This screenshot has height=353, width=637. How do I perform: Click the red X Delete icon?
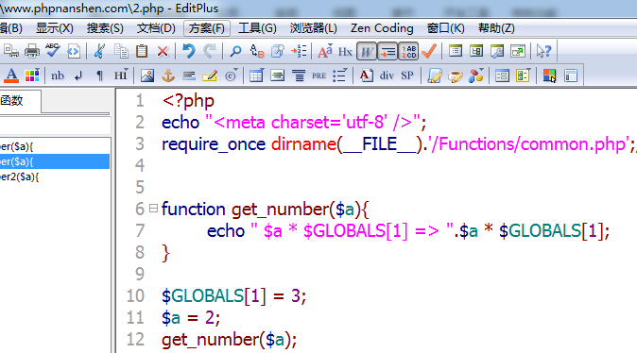tap(163, 51)
